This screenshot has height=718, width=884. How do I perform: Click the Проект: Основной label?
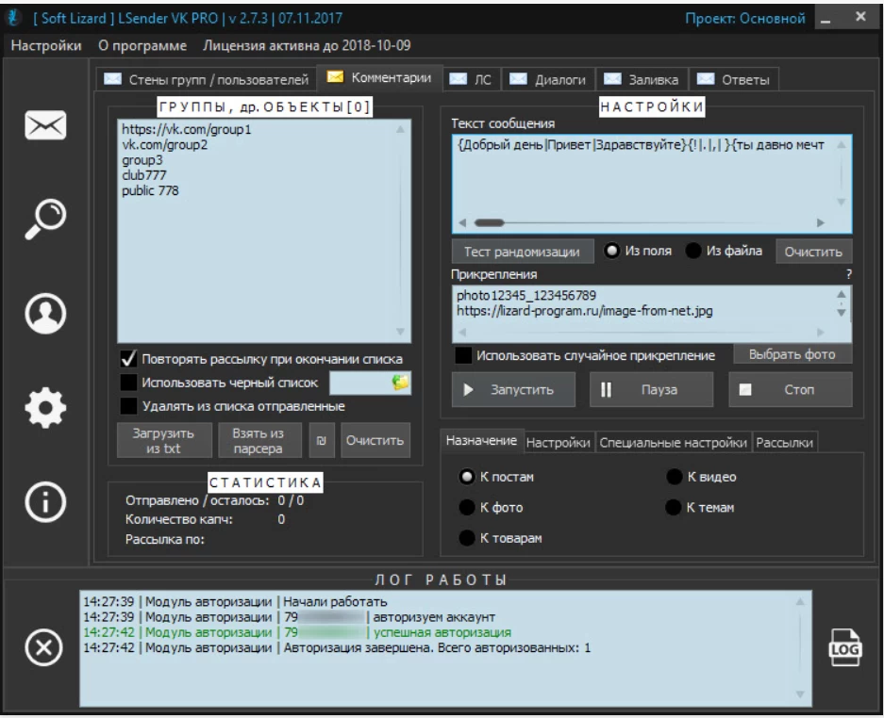coord(744,19)
